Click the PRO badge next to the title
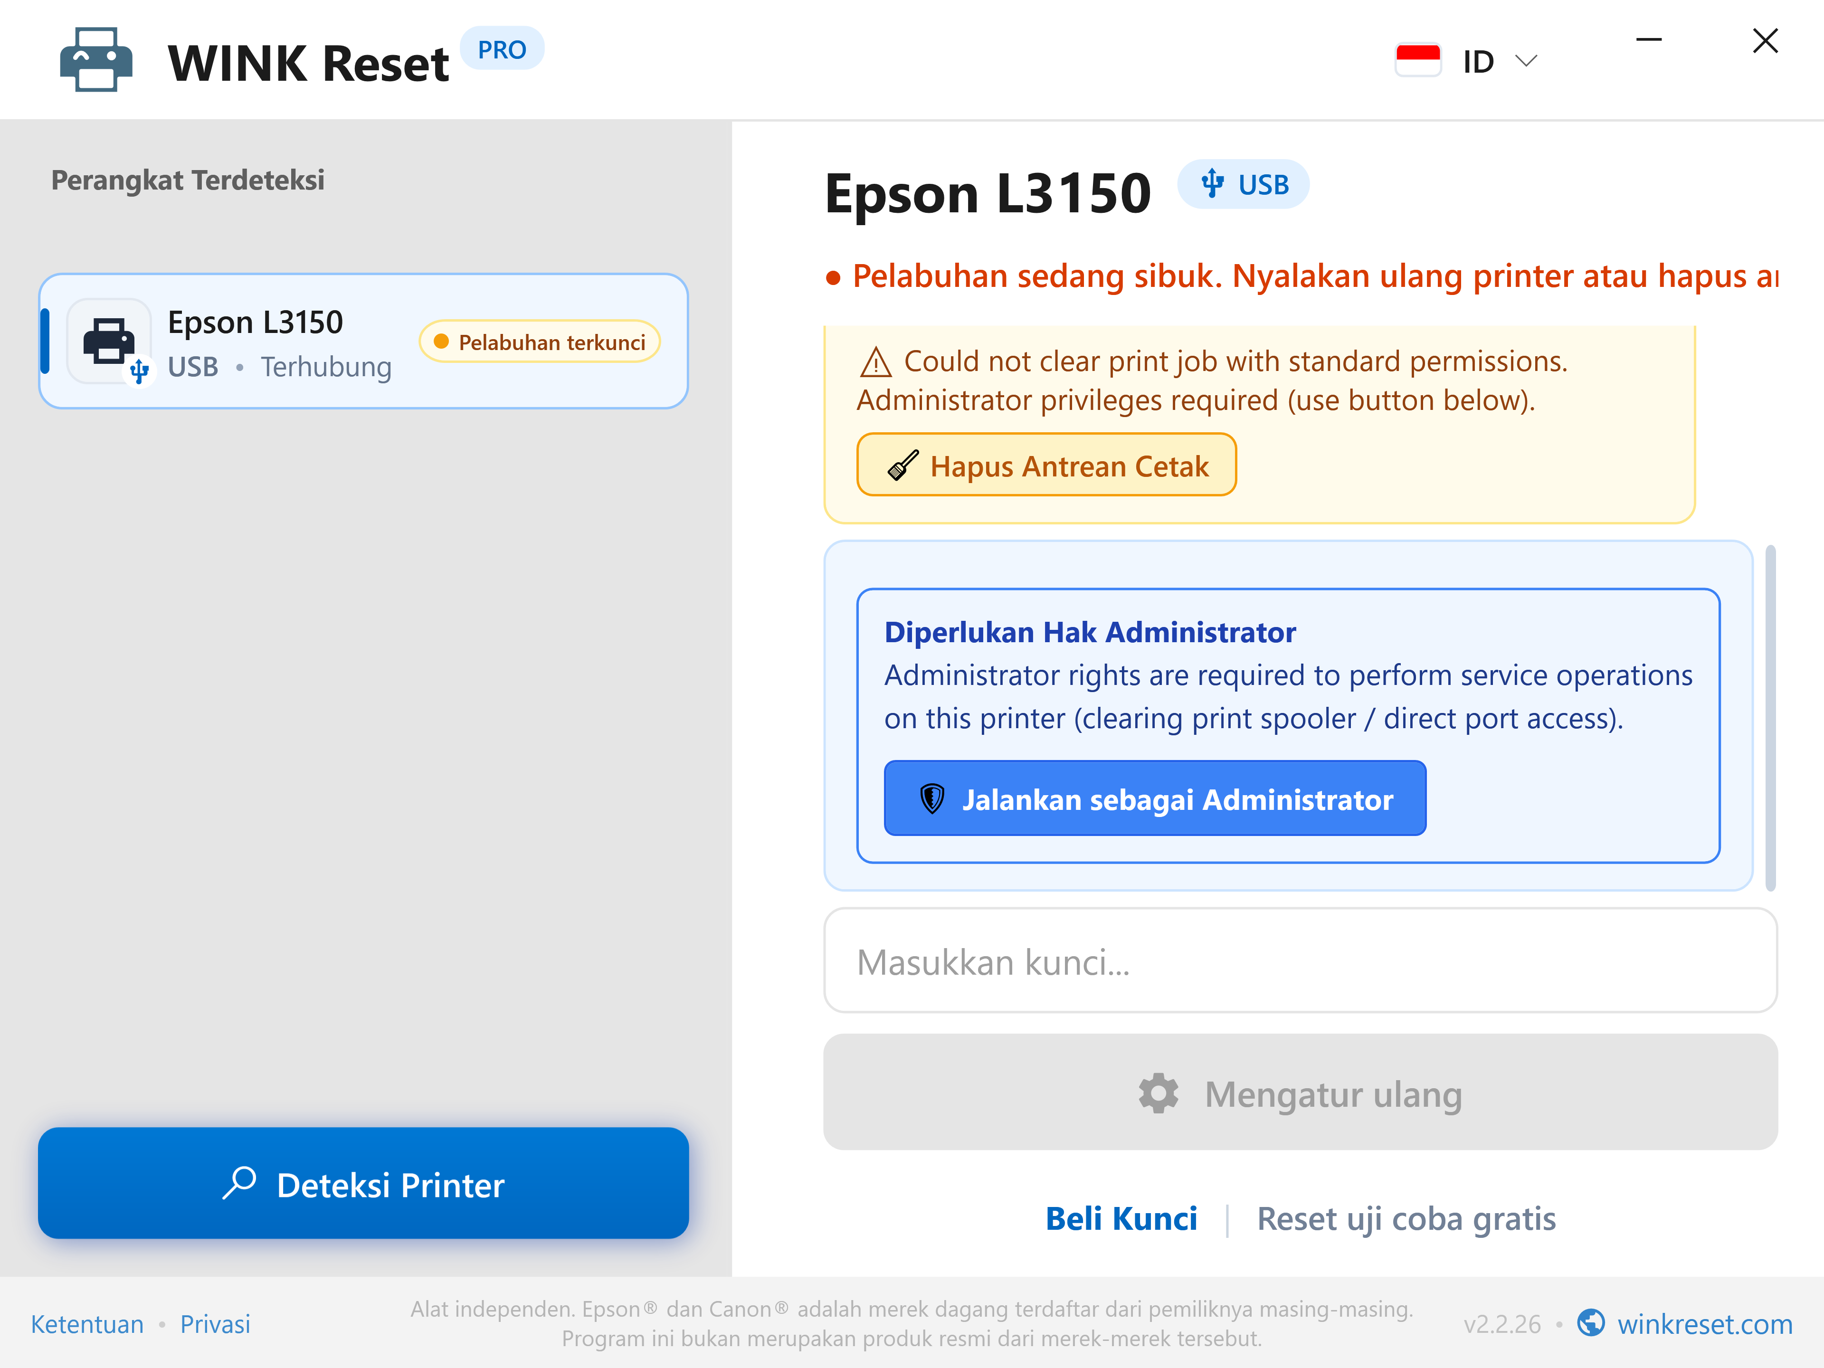1824x1368 pixels. 501,49
